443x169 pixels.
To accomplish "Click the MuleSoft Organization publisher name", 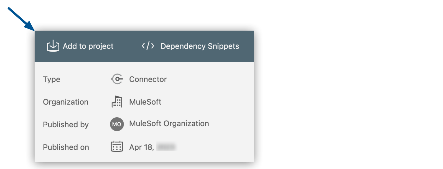I will [169, 123].
